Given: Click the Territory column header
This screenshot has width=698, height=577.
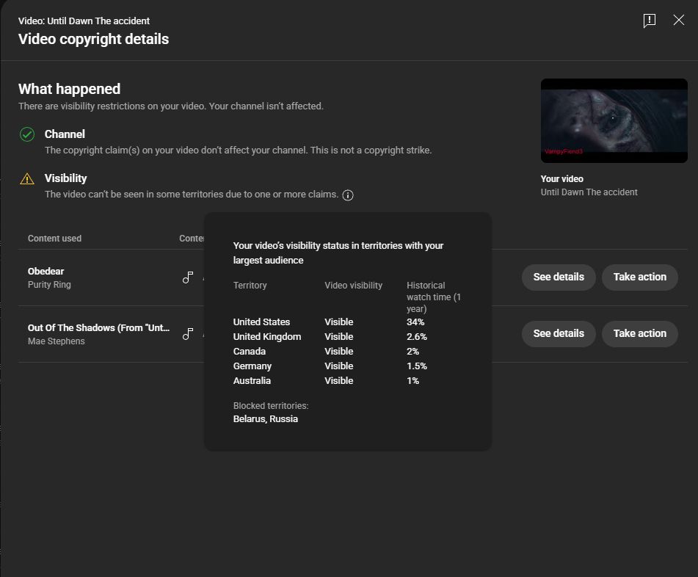Looking at the screenshot, I should (250, 286).
